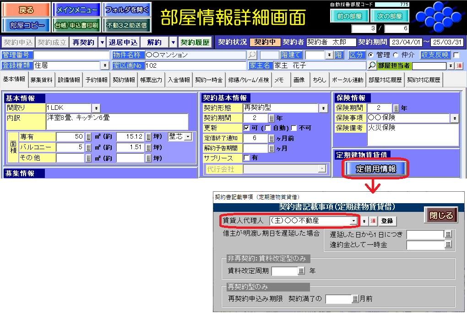
Task: Click calculator icon next to 専有 area field
Action: point(88,137)
